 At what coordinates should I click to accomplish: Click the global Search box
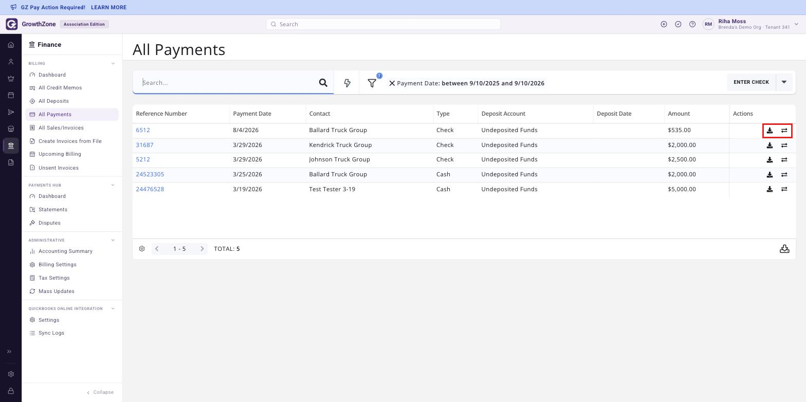[383, 24]
